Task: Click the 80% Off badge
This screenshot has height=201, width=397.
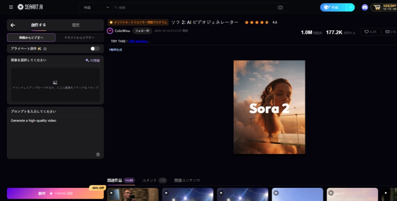Action: (x=98, y=188)
